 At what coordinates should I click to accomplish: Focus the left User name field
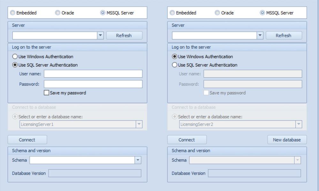pyautogui.click(x=93, y=74)
